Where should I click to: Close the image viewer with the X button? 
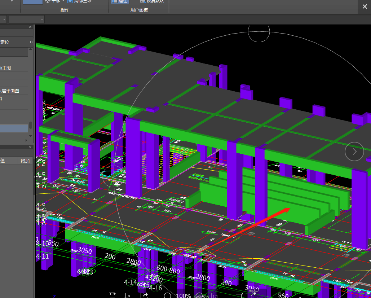tap(365, 6)
